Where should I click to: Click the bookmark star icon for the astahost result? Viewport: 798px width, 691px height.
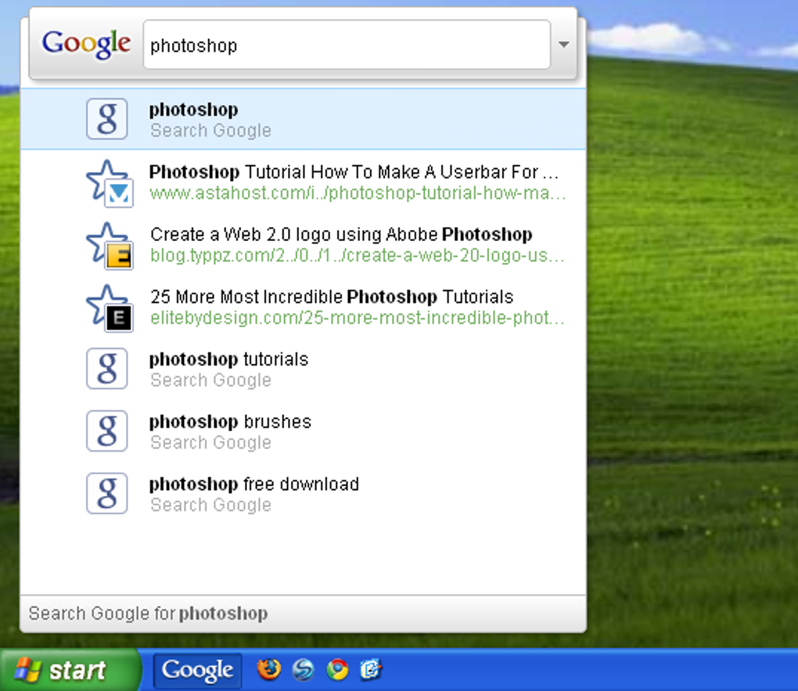(110, 183)
